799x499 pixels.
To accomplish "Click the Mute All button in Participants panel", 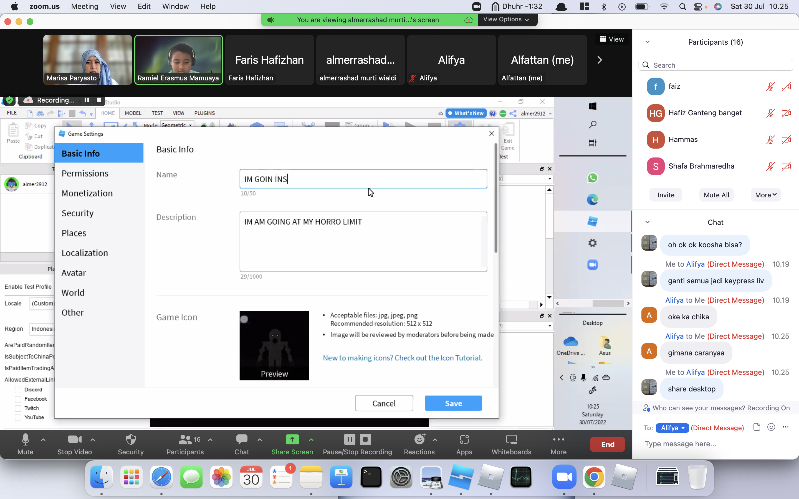I will coord(716,194).
